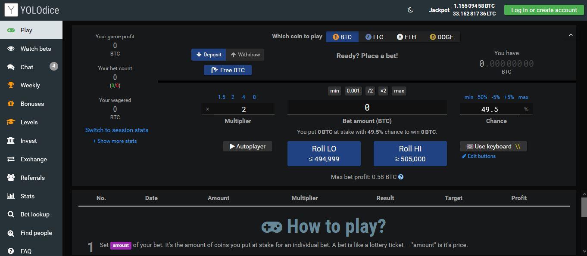Select LTC coin to play
The image size is (587, 256).
coord(374,37)
